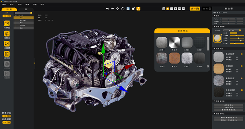Viewport: 245px width, 129px height.
Task: Click the 保存 save button
Action: pos(195,8)
